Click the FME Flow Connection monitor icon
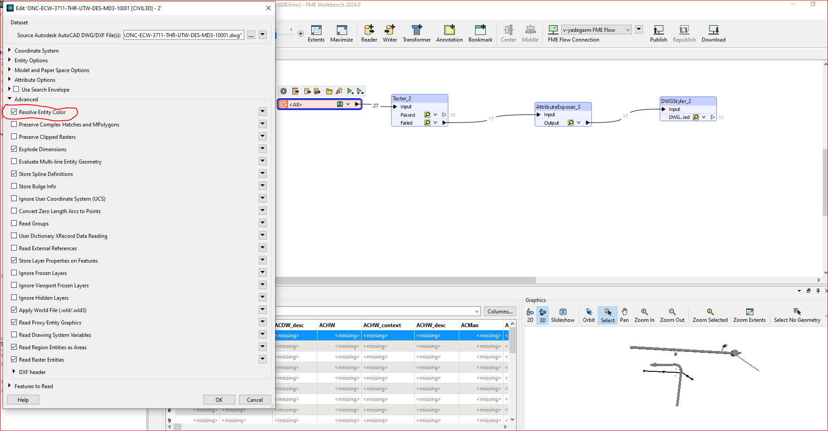 (x=553, y=30)
